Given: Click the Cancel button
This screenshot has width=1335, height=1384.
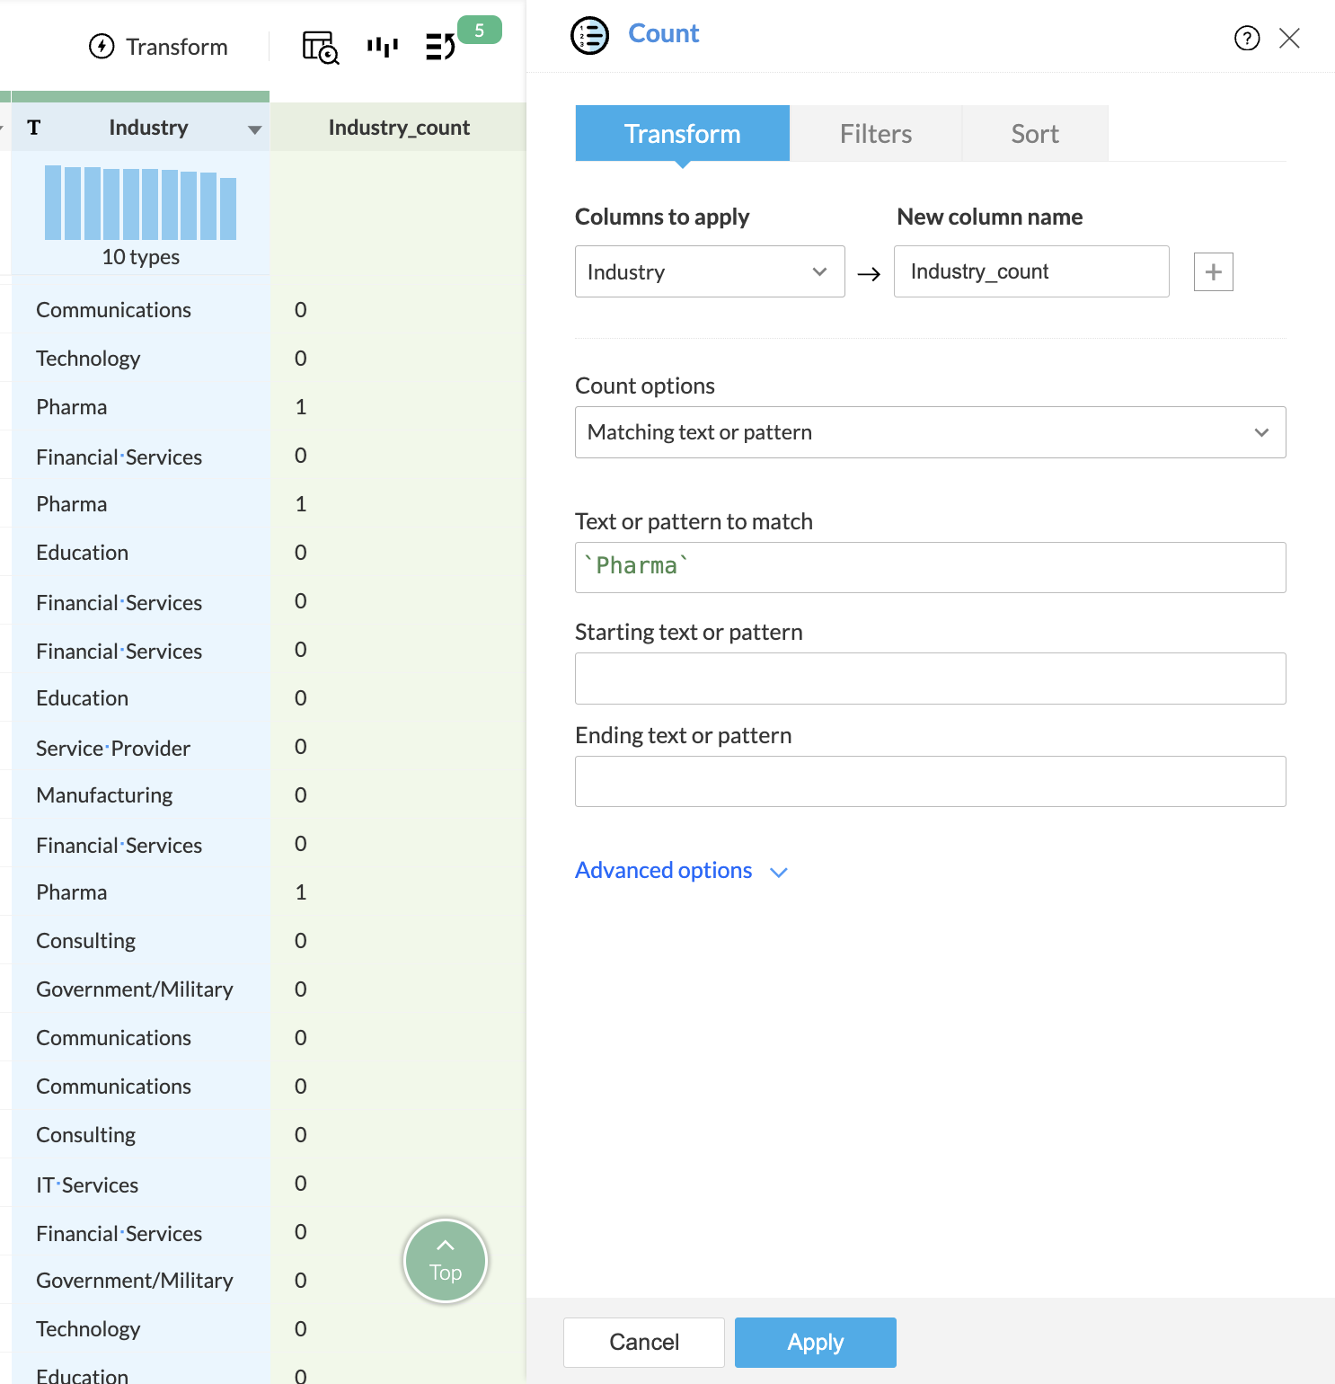Looking at the screenshot, I should [x=643, y=1342].
